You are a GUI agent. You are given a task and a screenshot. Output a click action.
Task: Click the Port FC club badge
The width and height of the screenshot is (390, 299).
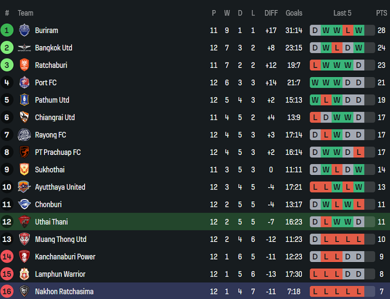coord(24,82)
